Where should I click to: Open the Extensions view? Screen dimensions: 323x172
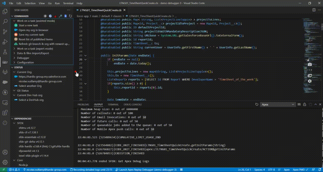[x=5, y=112]
